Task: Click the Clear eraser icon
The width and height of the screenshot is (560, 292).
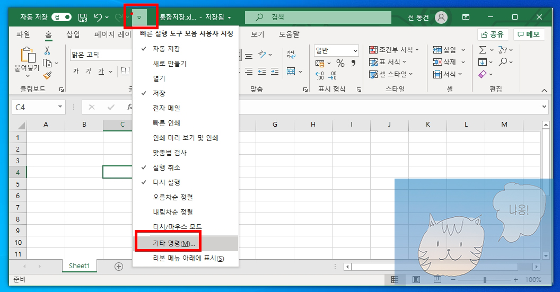Action: (x=483, y=74)
